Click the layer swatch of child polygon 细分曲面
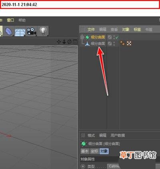This screenshot has height=169, width=160. pyautogui.click(x=110, y=44)
